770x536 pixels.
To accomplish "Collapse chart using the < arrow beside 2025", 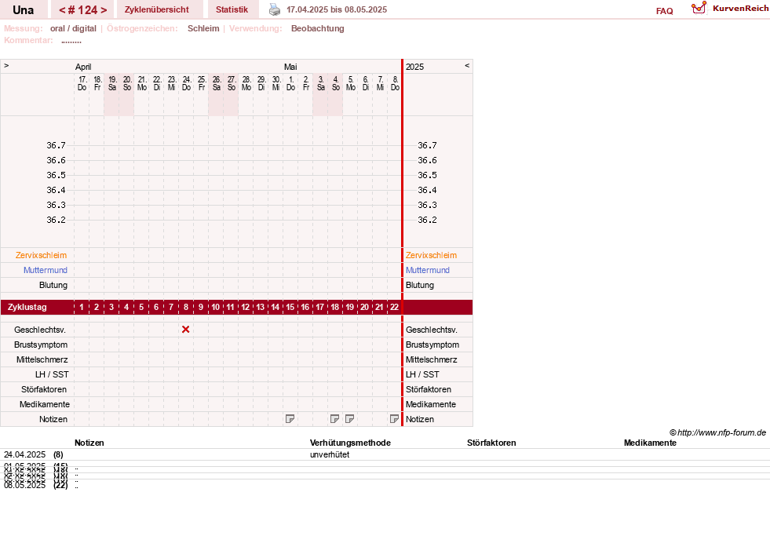I will tap(467, 65).
